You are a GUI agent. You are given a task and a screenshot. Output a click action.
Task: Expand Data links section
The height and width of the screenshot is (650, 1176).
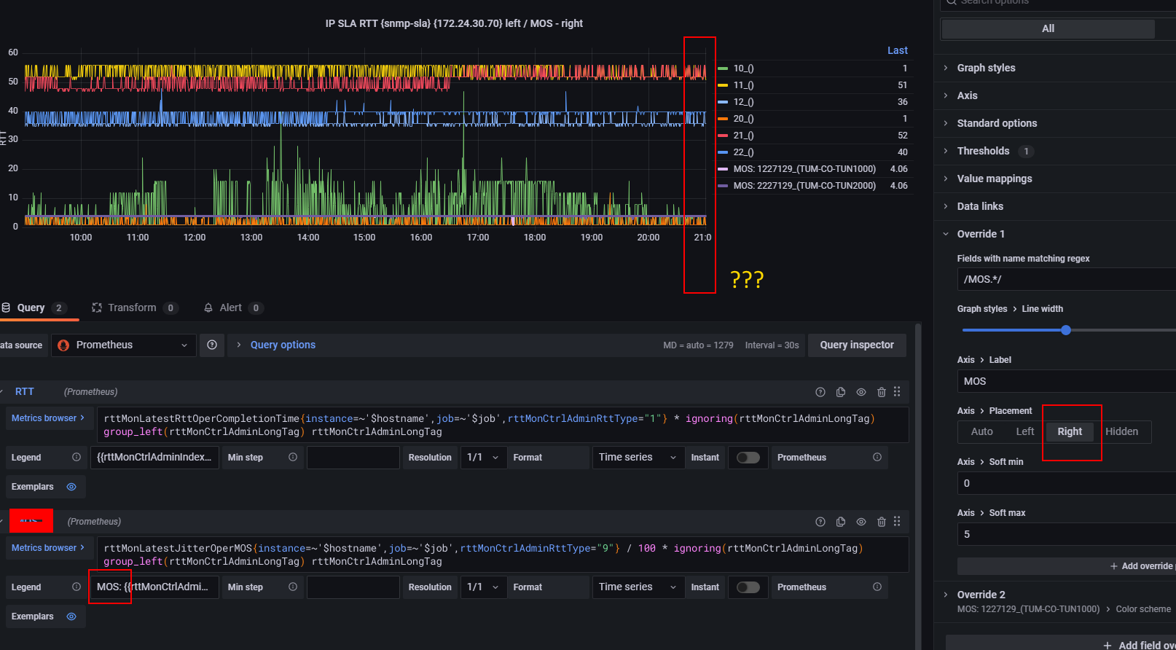point(980,206)
